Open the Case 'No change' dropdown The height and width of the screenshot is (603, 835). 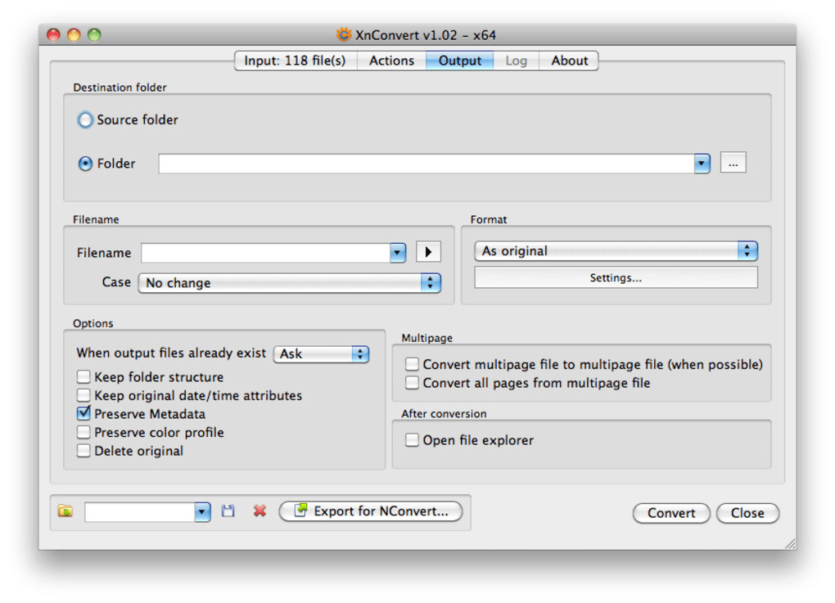[290, 282]
